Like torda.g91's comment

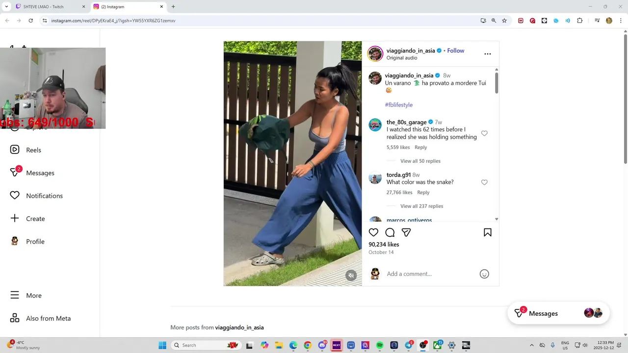(x=484, y=182)
